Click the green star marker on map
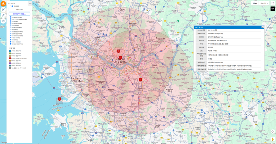The width and height of the screenshot is (276, 144). pyautogui.click(x=178, y=21)
